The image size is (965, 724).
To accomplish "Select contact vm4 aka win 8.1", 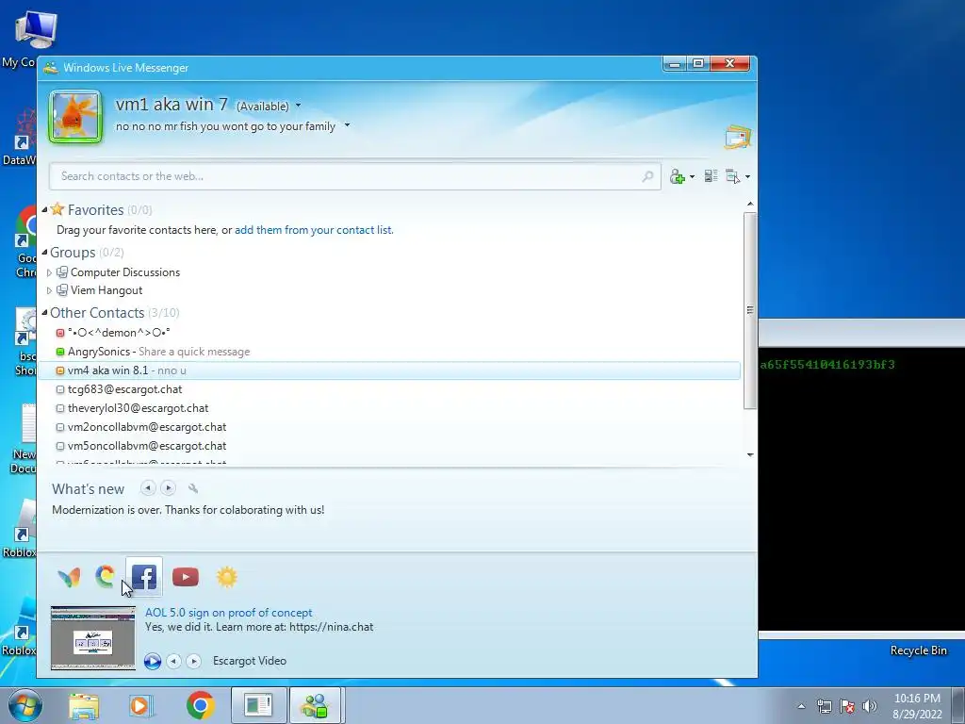I will pos(389,370).
